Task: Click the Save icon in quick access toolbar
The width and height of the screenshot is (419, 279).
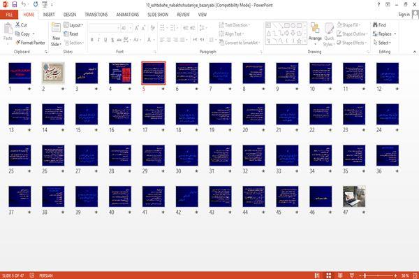Action: tap(15, 4)
